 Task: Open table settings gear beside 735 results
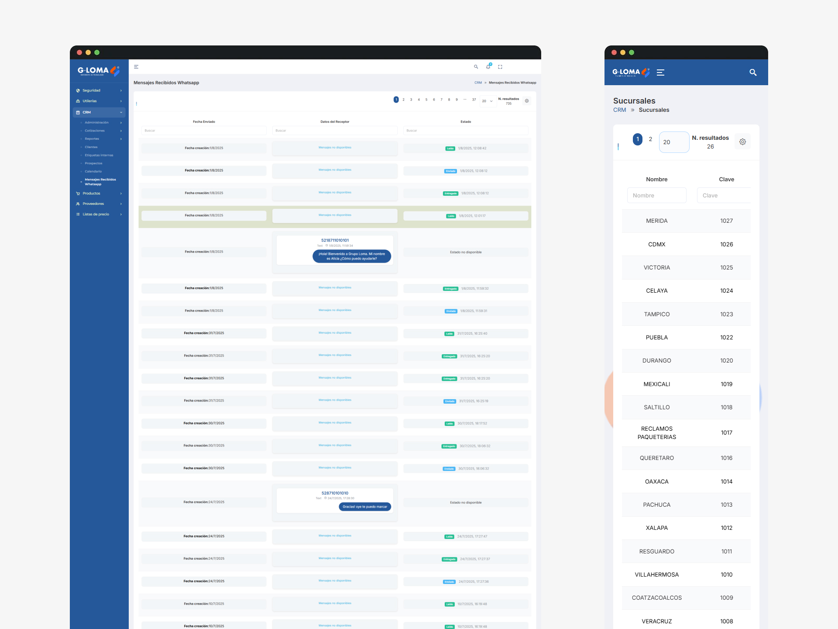[527, 101]
